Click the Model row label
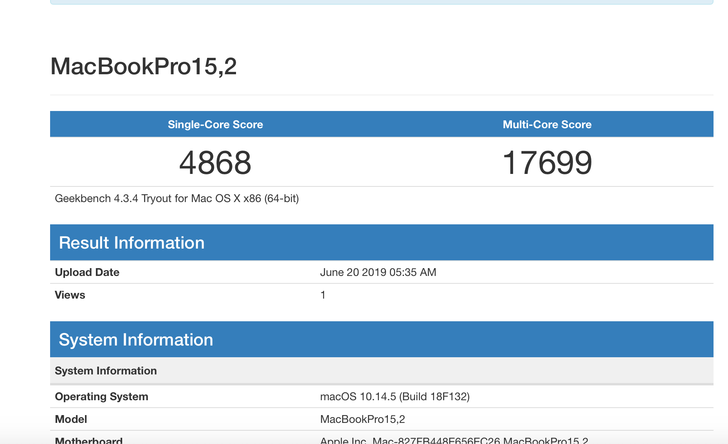The image size is (728, 444). click(x=71, y=419)
